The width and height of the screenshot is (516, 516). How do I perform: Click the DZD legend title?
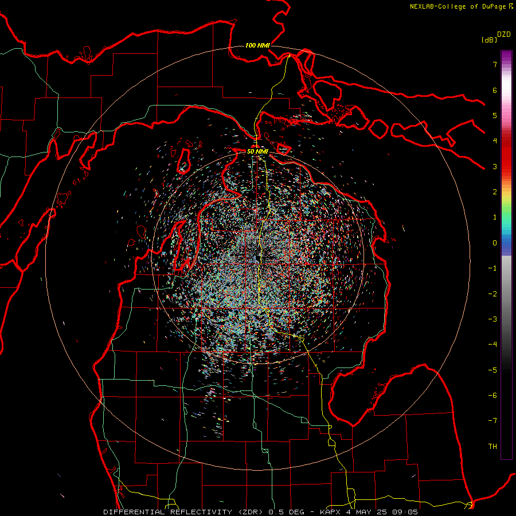click(x=504, y=34)
